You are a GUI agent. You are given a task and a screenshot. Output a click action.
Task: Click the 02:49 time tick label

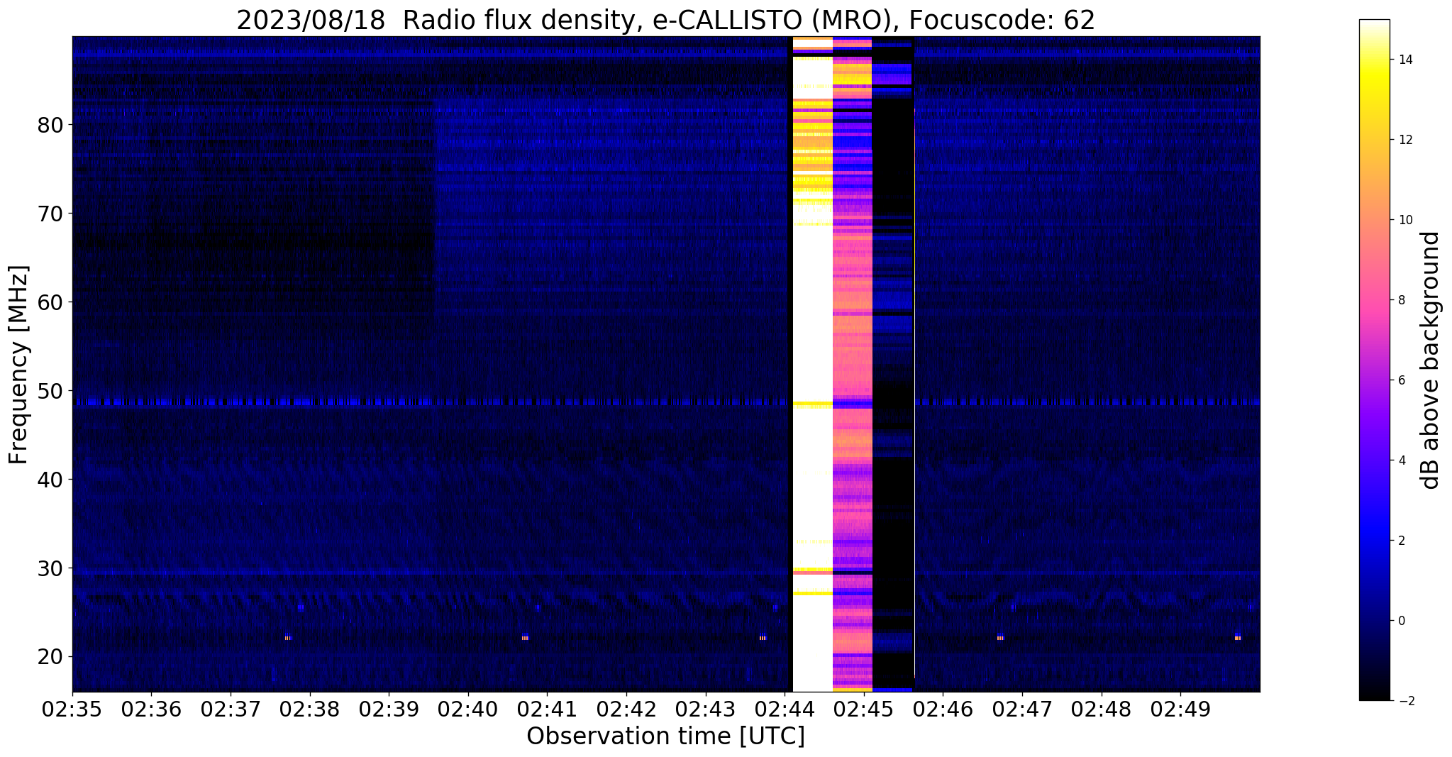1180,708
